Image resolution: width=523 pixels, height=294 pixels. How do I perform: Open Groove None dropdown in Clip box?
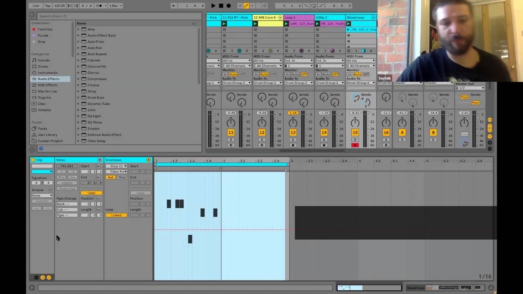(42, 196)
